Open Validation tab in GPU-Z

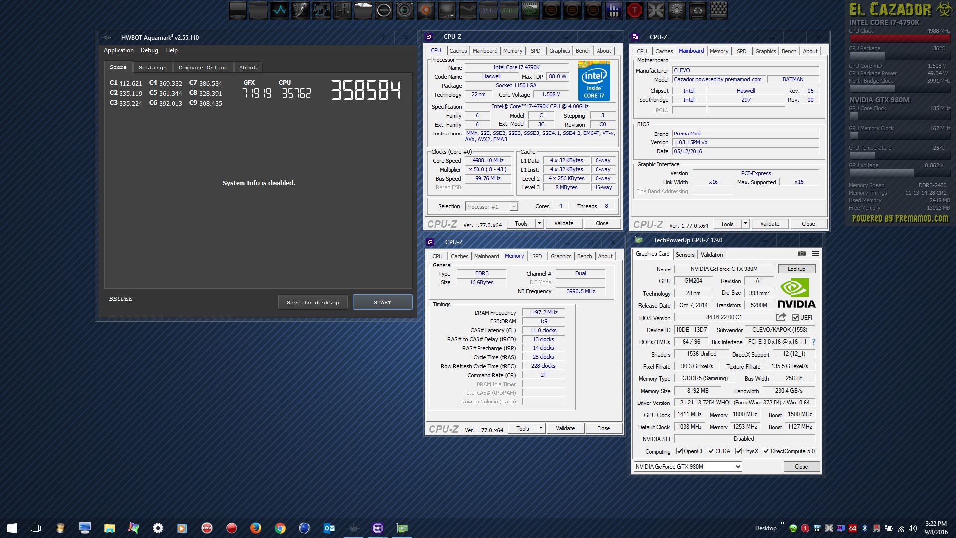(x=712, y=254)
